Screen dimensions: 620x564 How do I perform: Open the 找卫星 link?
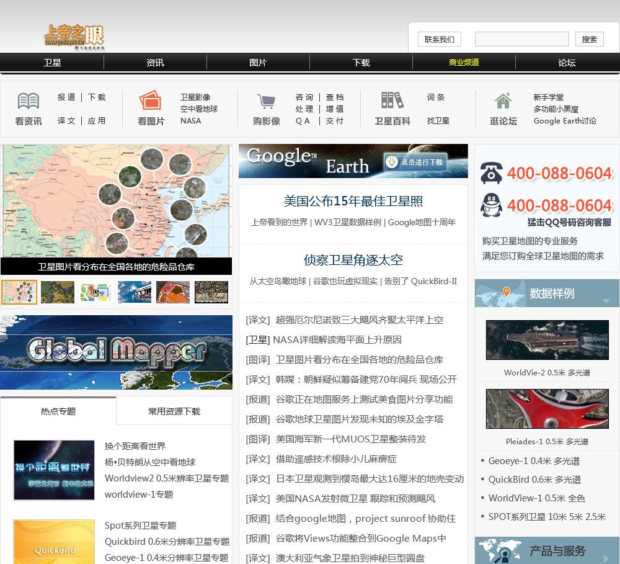click(x=438, y=121)
